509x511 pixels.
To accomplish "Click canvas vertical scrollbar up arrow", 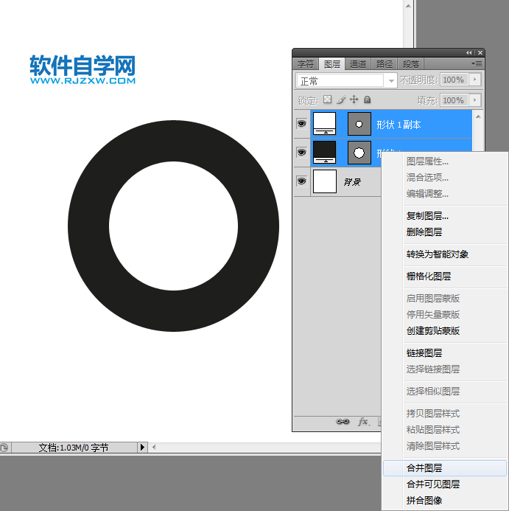I will [408, 6].
